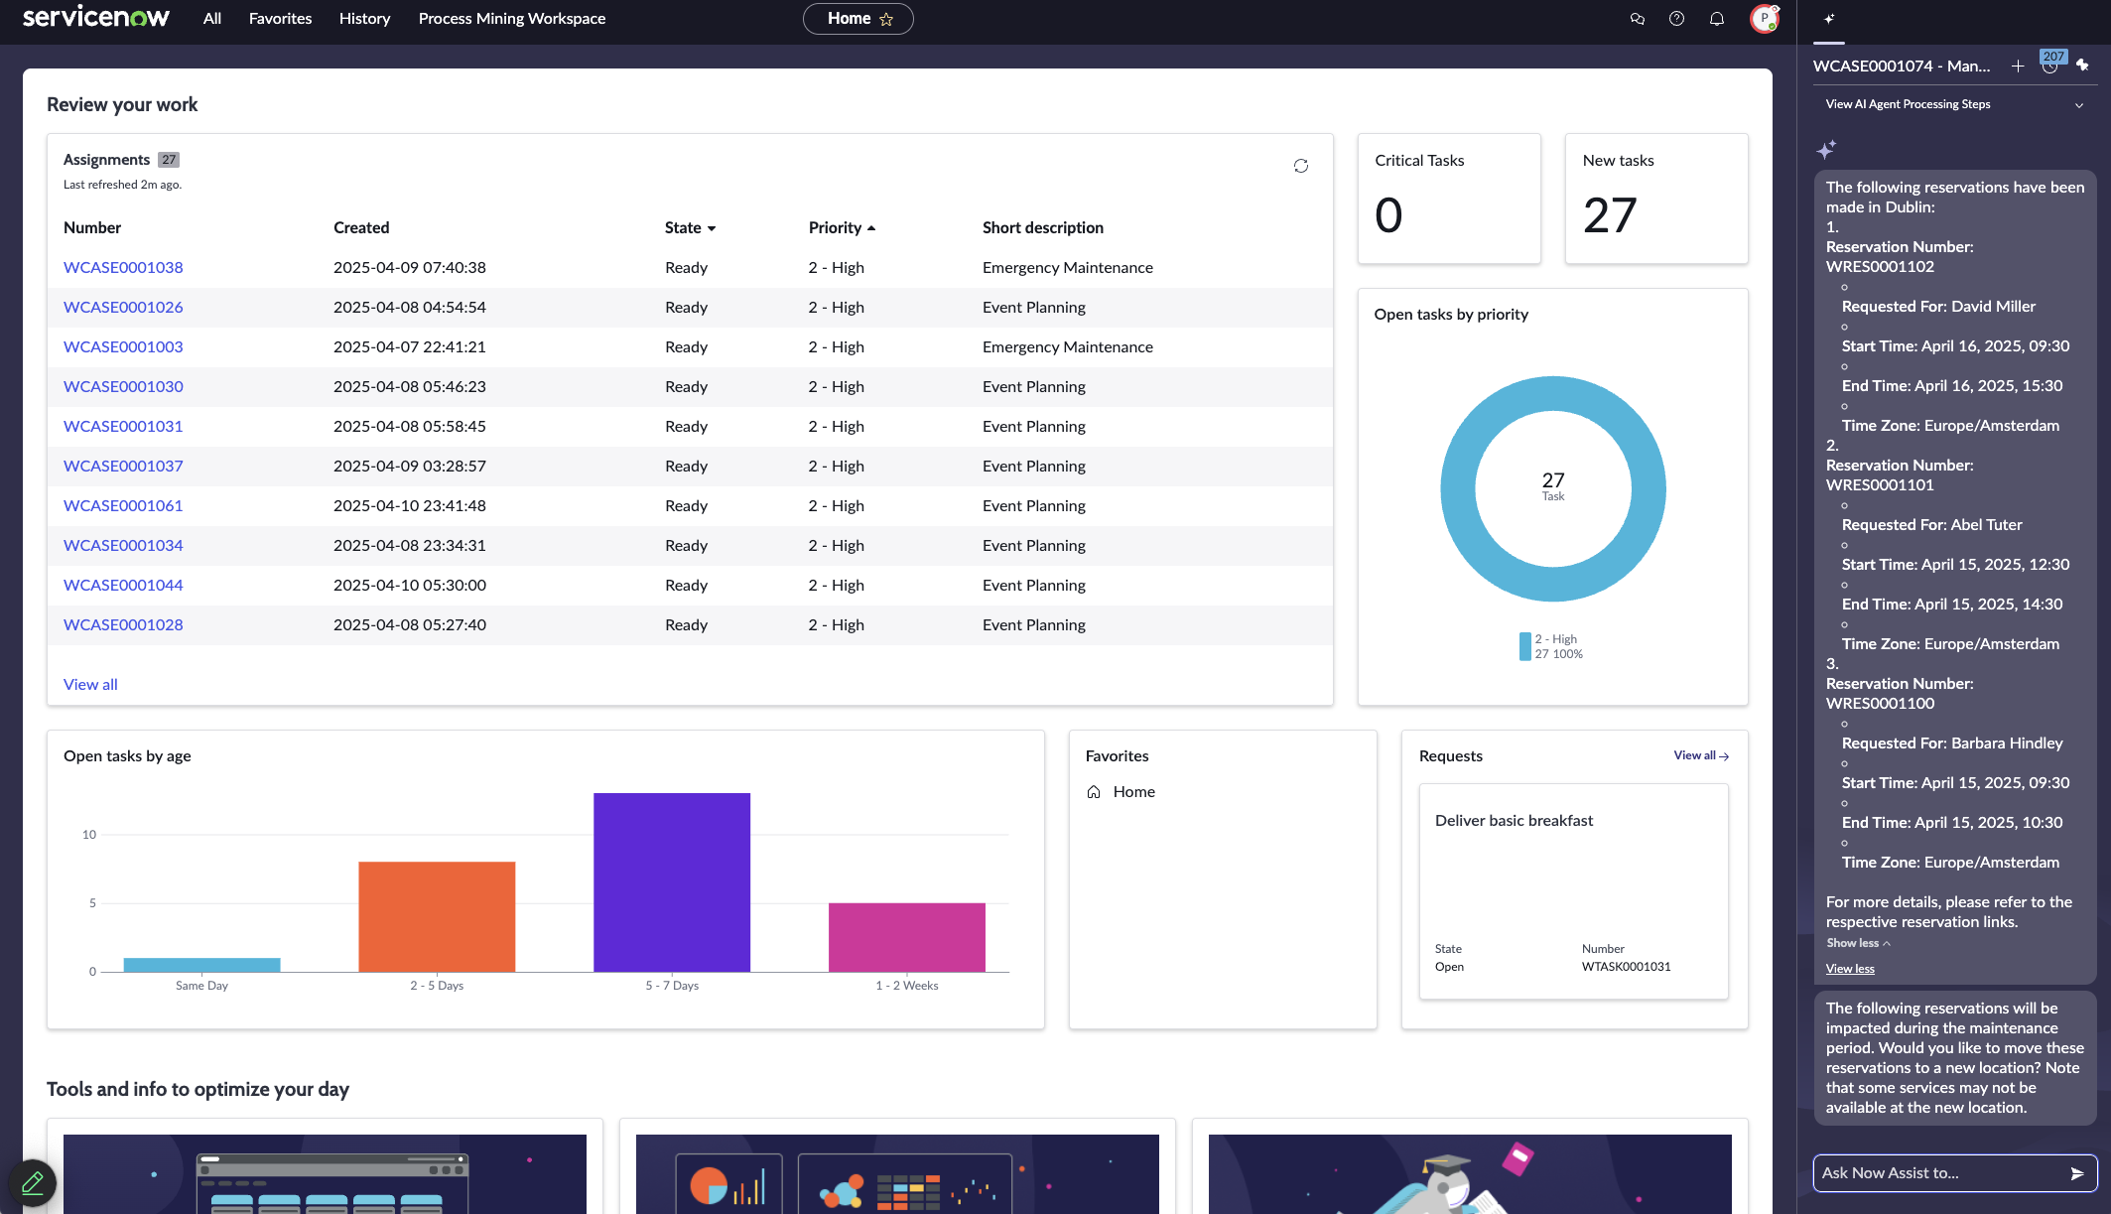Image resolution: width=2111 pixels, height=1214 pixels.
Task: Open the Favorites menu
Action: pos(280,19)
